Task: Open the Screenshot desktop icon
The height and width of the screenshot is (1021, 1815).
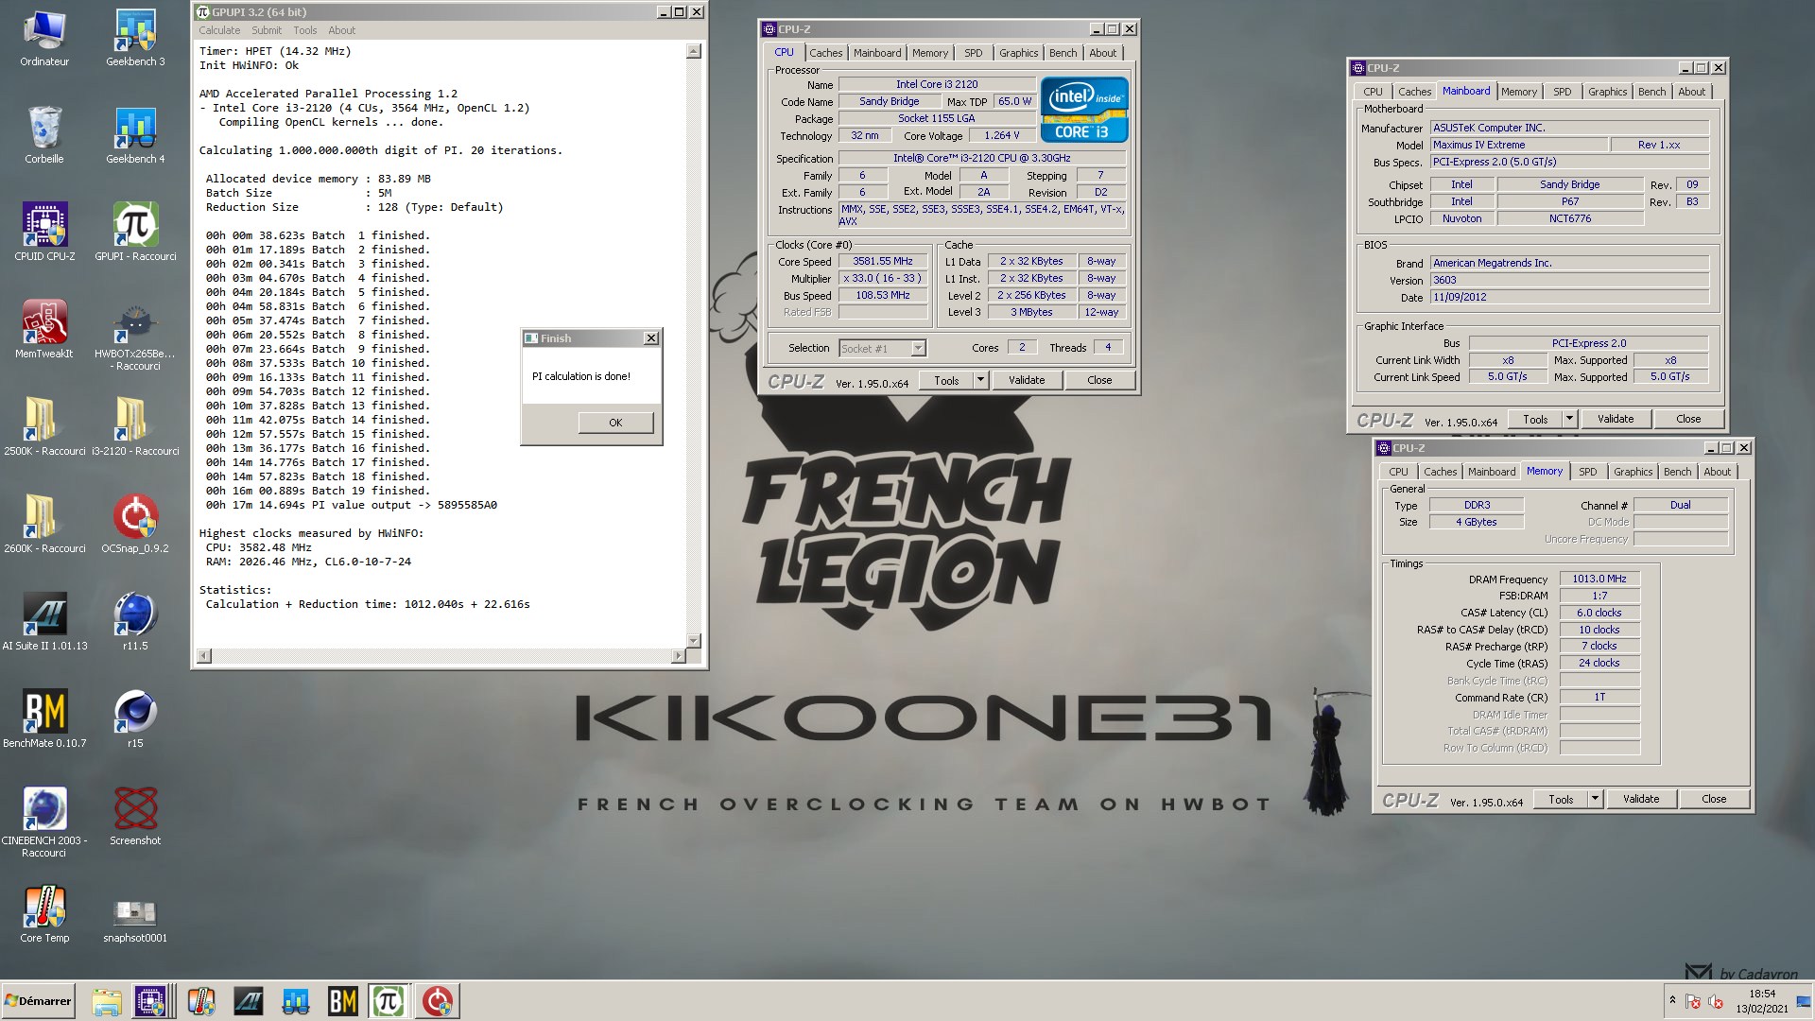Action: click(135, 817)
